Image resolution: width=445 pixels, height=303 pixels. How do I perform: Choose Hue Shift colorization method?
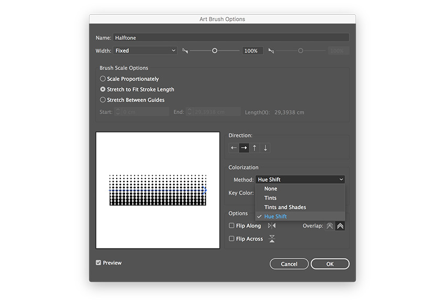pos(301,217)
